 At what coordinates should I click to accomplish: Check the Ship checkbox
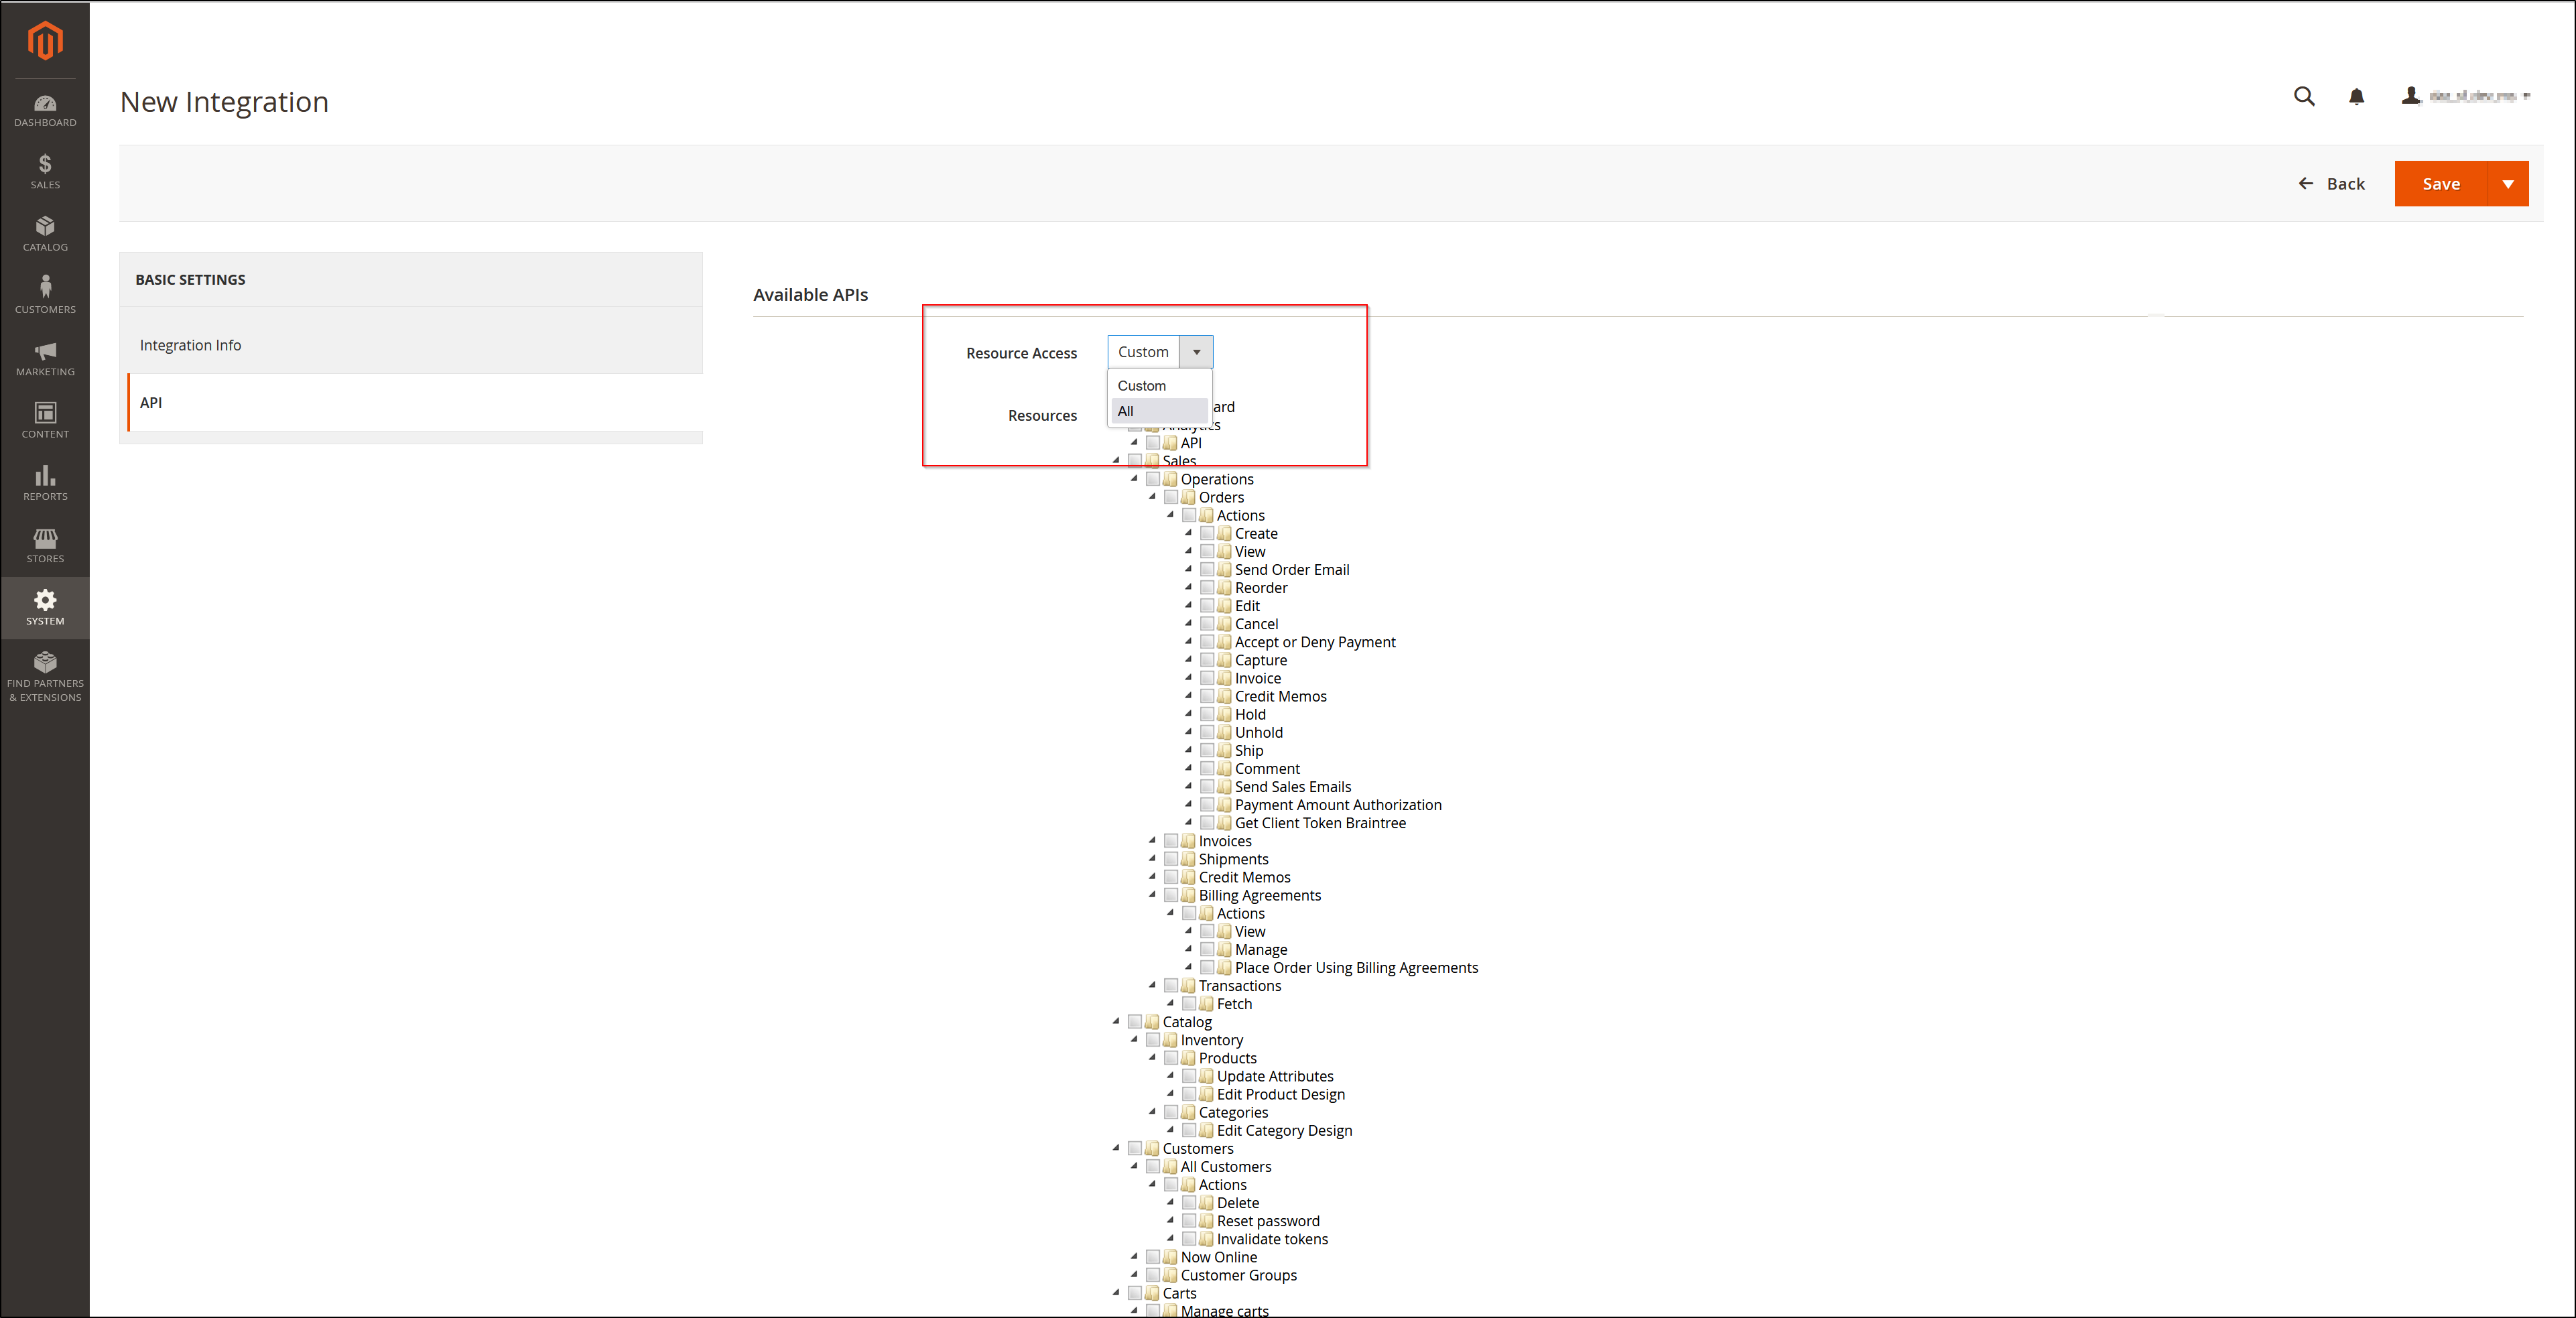coord(1207,750)
